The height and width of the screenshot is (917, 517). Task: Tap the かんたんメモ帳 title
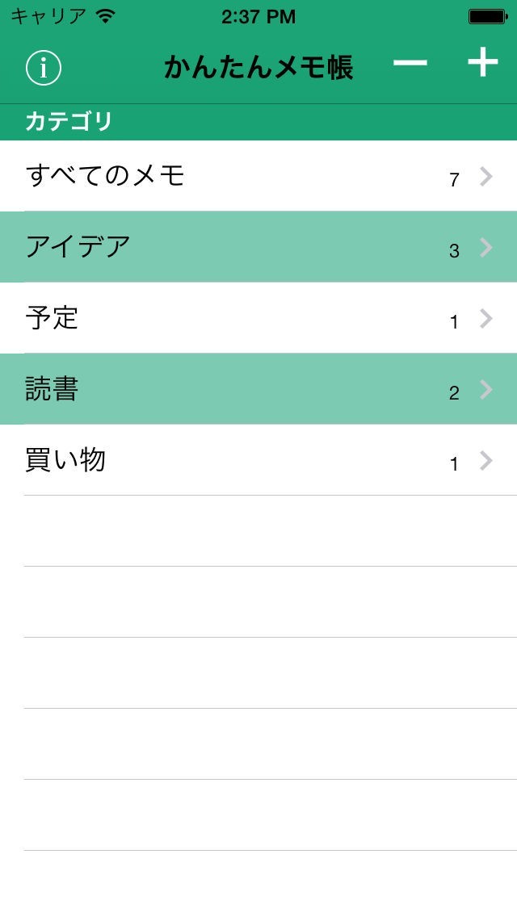pos(258,68)
